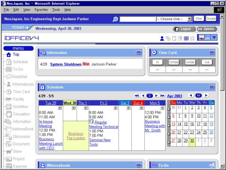Click the Logout button
226x170 pixels.
[x=184, y=29]
